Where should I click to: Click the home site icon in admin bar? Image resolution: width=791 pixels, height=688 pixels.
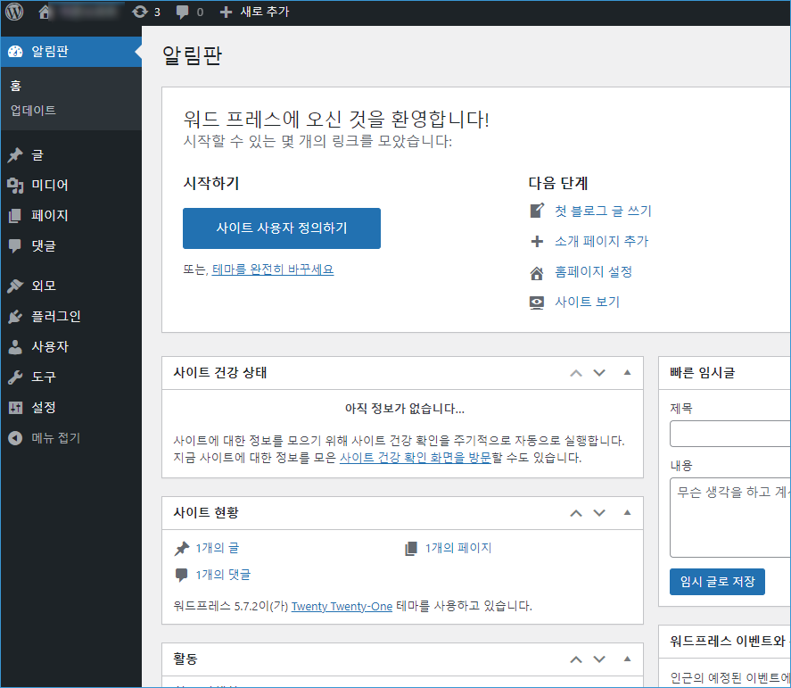[x=45, y=12]
